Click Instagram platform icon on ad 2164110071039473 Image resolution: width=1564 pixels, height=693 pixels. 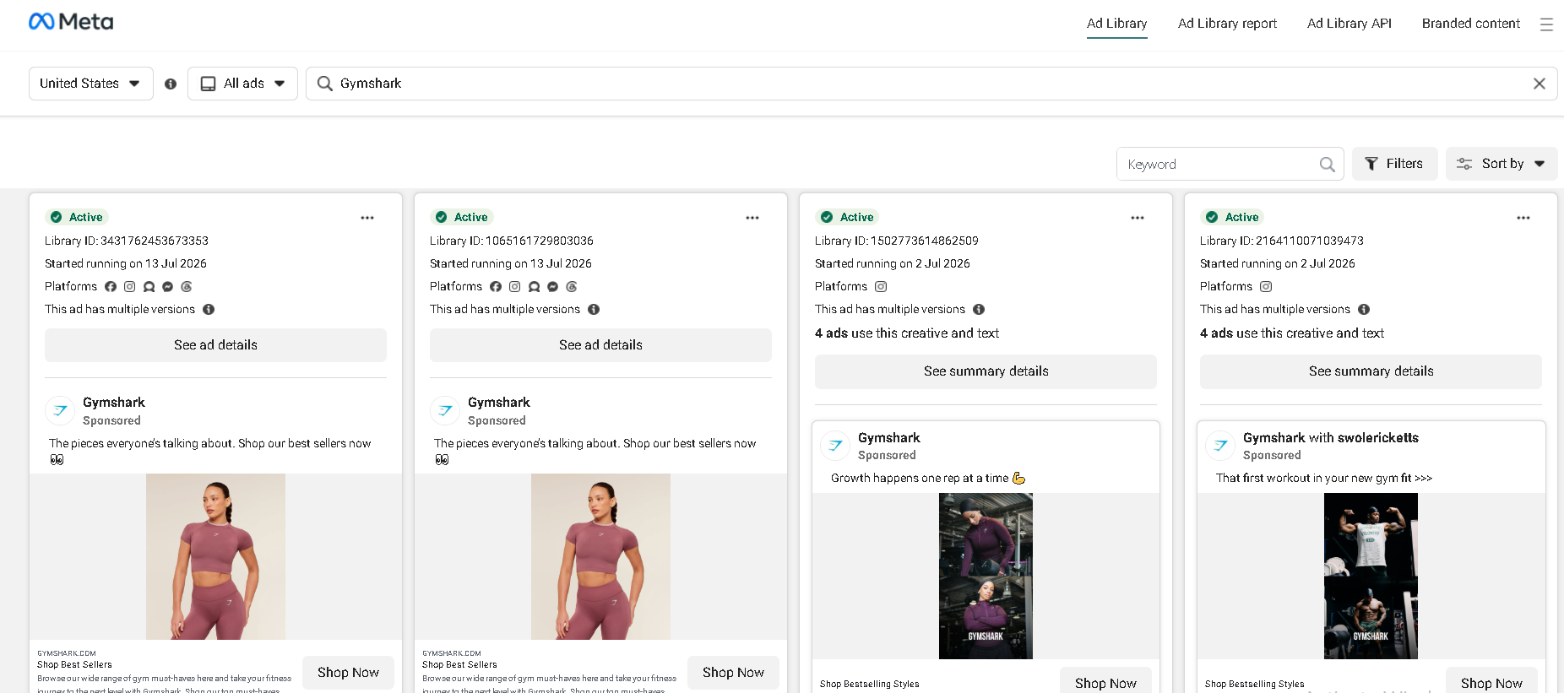click(x=1266, y=287)
